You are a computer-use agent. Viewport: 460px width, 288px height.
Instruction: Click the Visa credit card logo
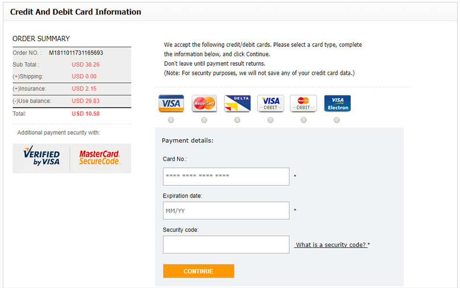click(x=171, y=103)
